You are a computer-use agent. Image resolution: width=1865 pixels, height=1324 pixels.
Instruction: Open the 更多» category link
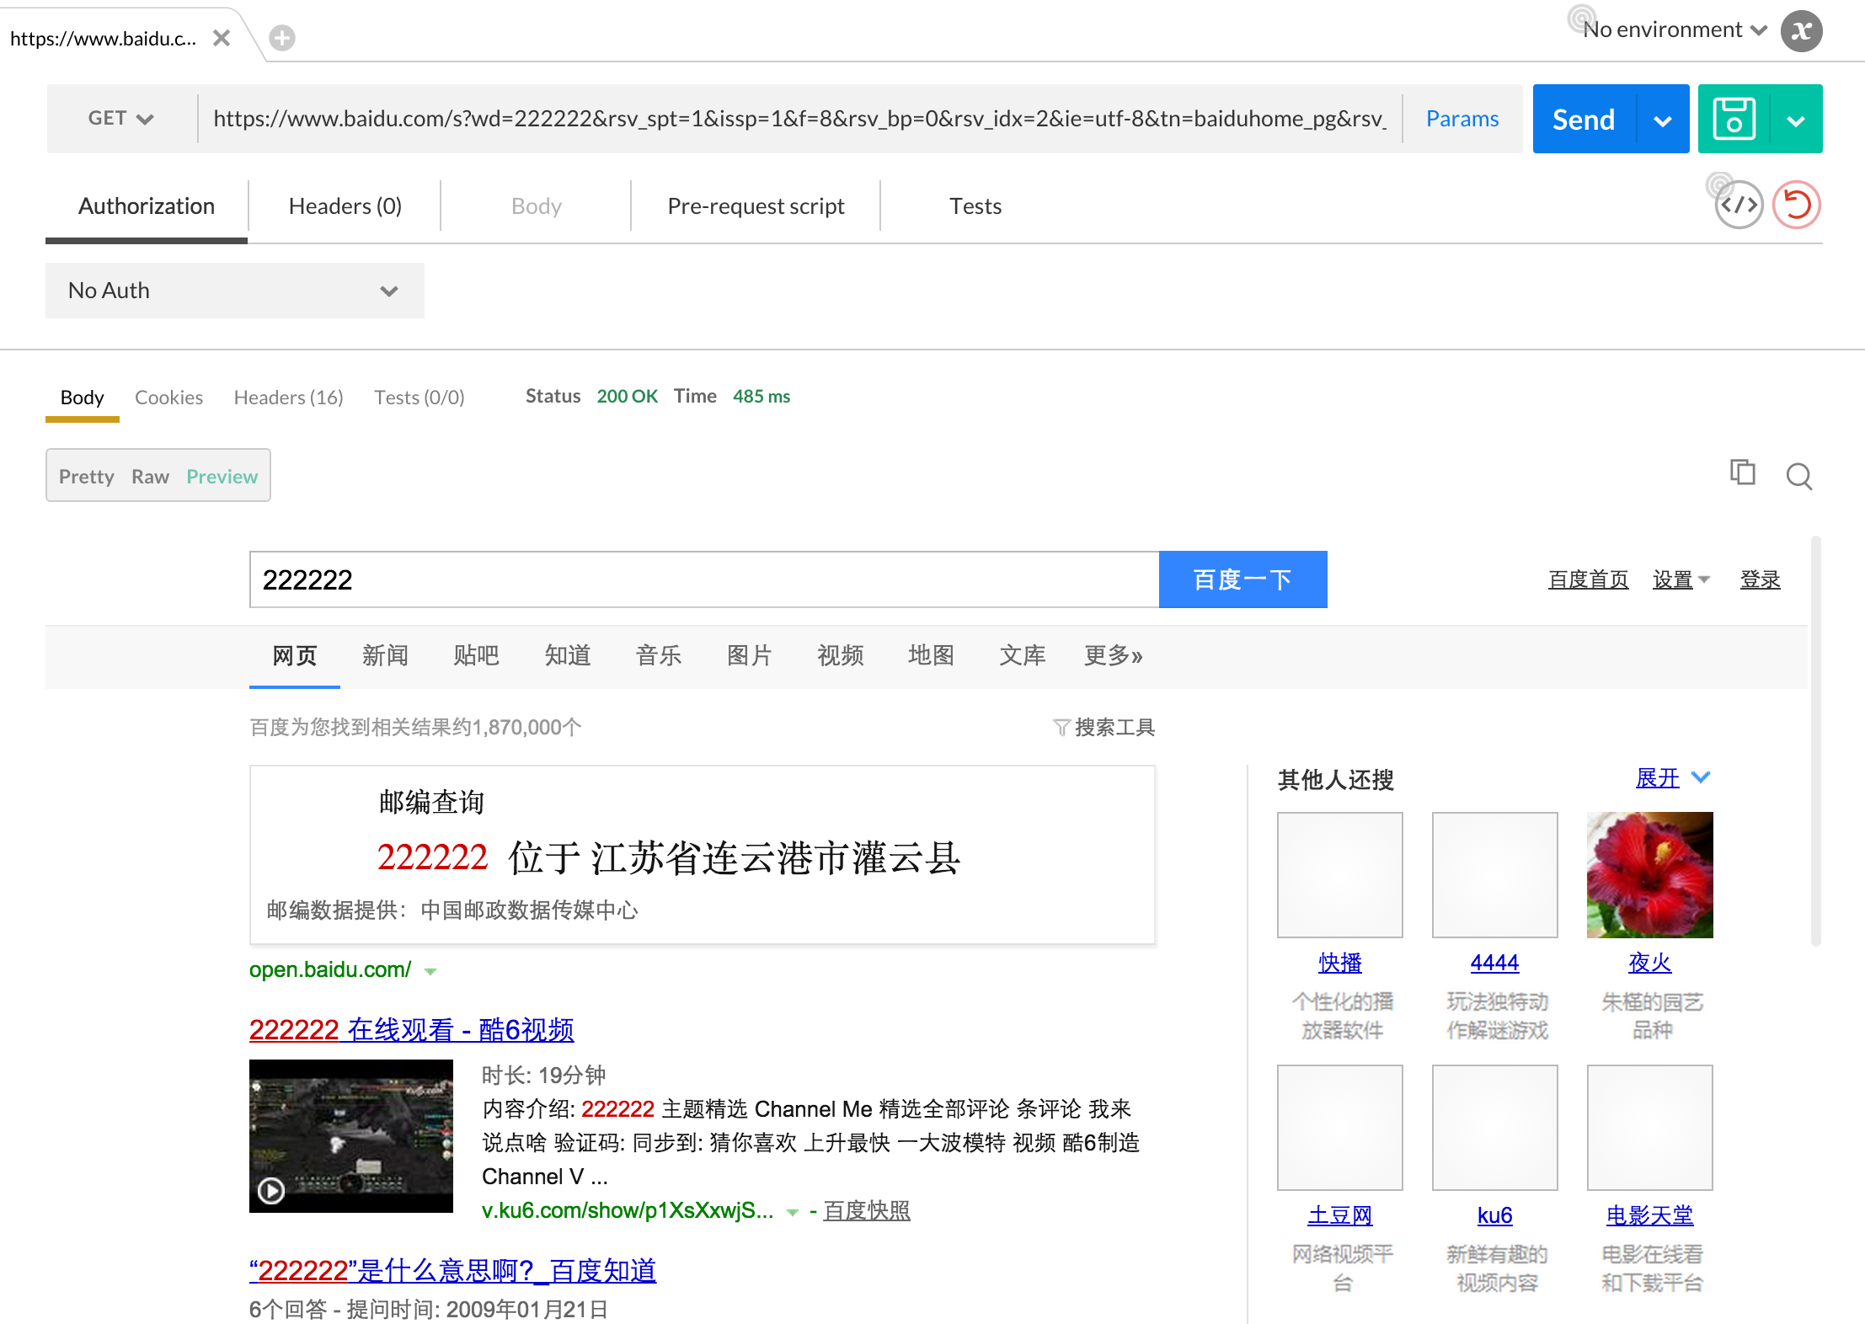point(1113,655)
